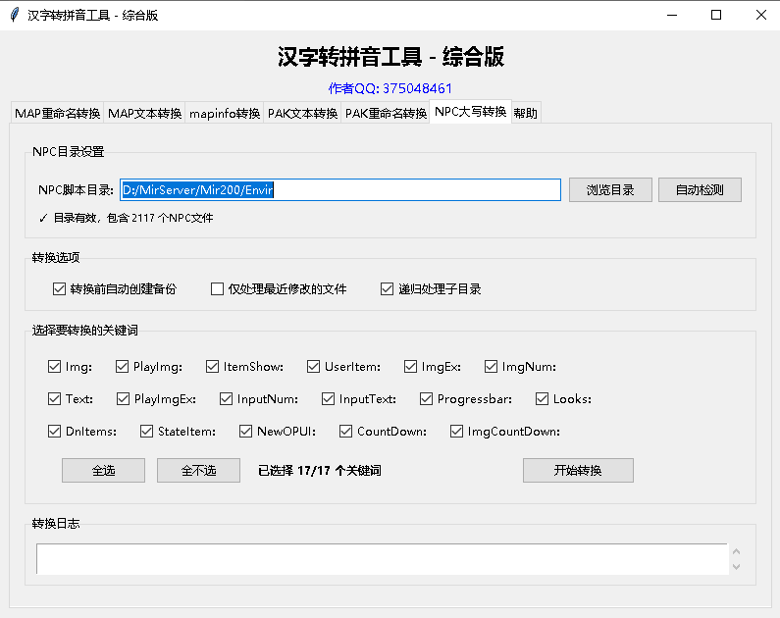Click inside the 转换日志 text area
780x618 pixels.
pyautogui.click(x=381, y=559)
